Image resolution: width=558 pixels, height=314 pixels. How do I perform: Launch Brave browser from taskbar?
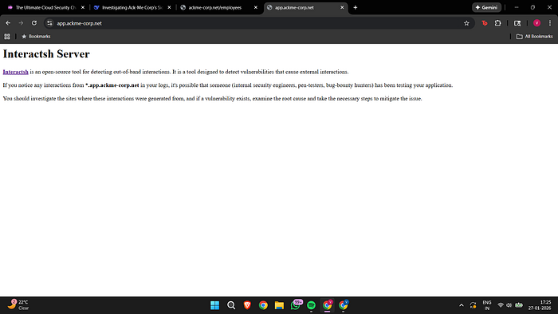(x=247, y=305)
